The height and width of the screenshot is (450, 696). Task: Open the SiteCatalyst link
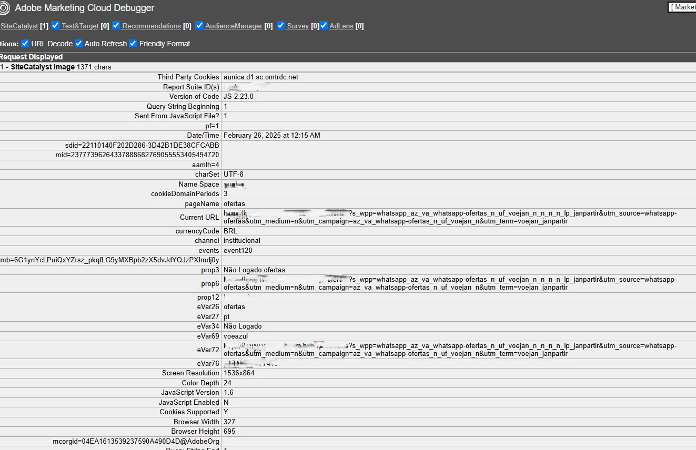click(x=19, y=26)
